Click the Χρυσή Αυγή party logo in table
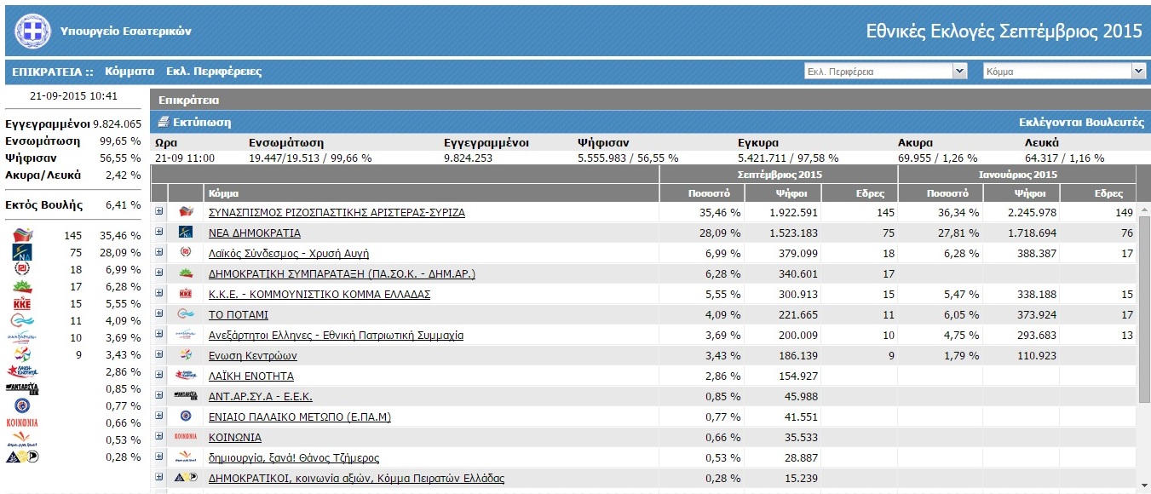The image size is (1151, 494). [x=186, y=253]
